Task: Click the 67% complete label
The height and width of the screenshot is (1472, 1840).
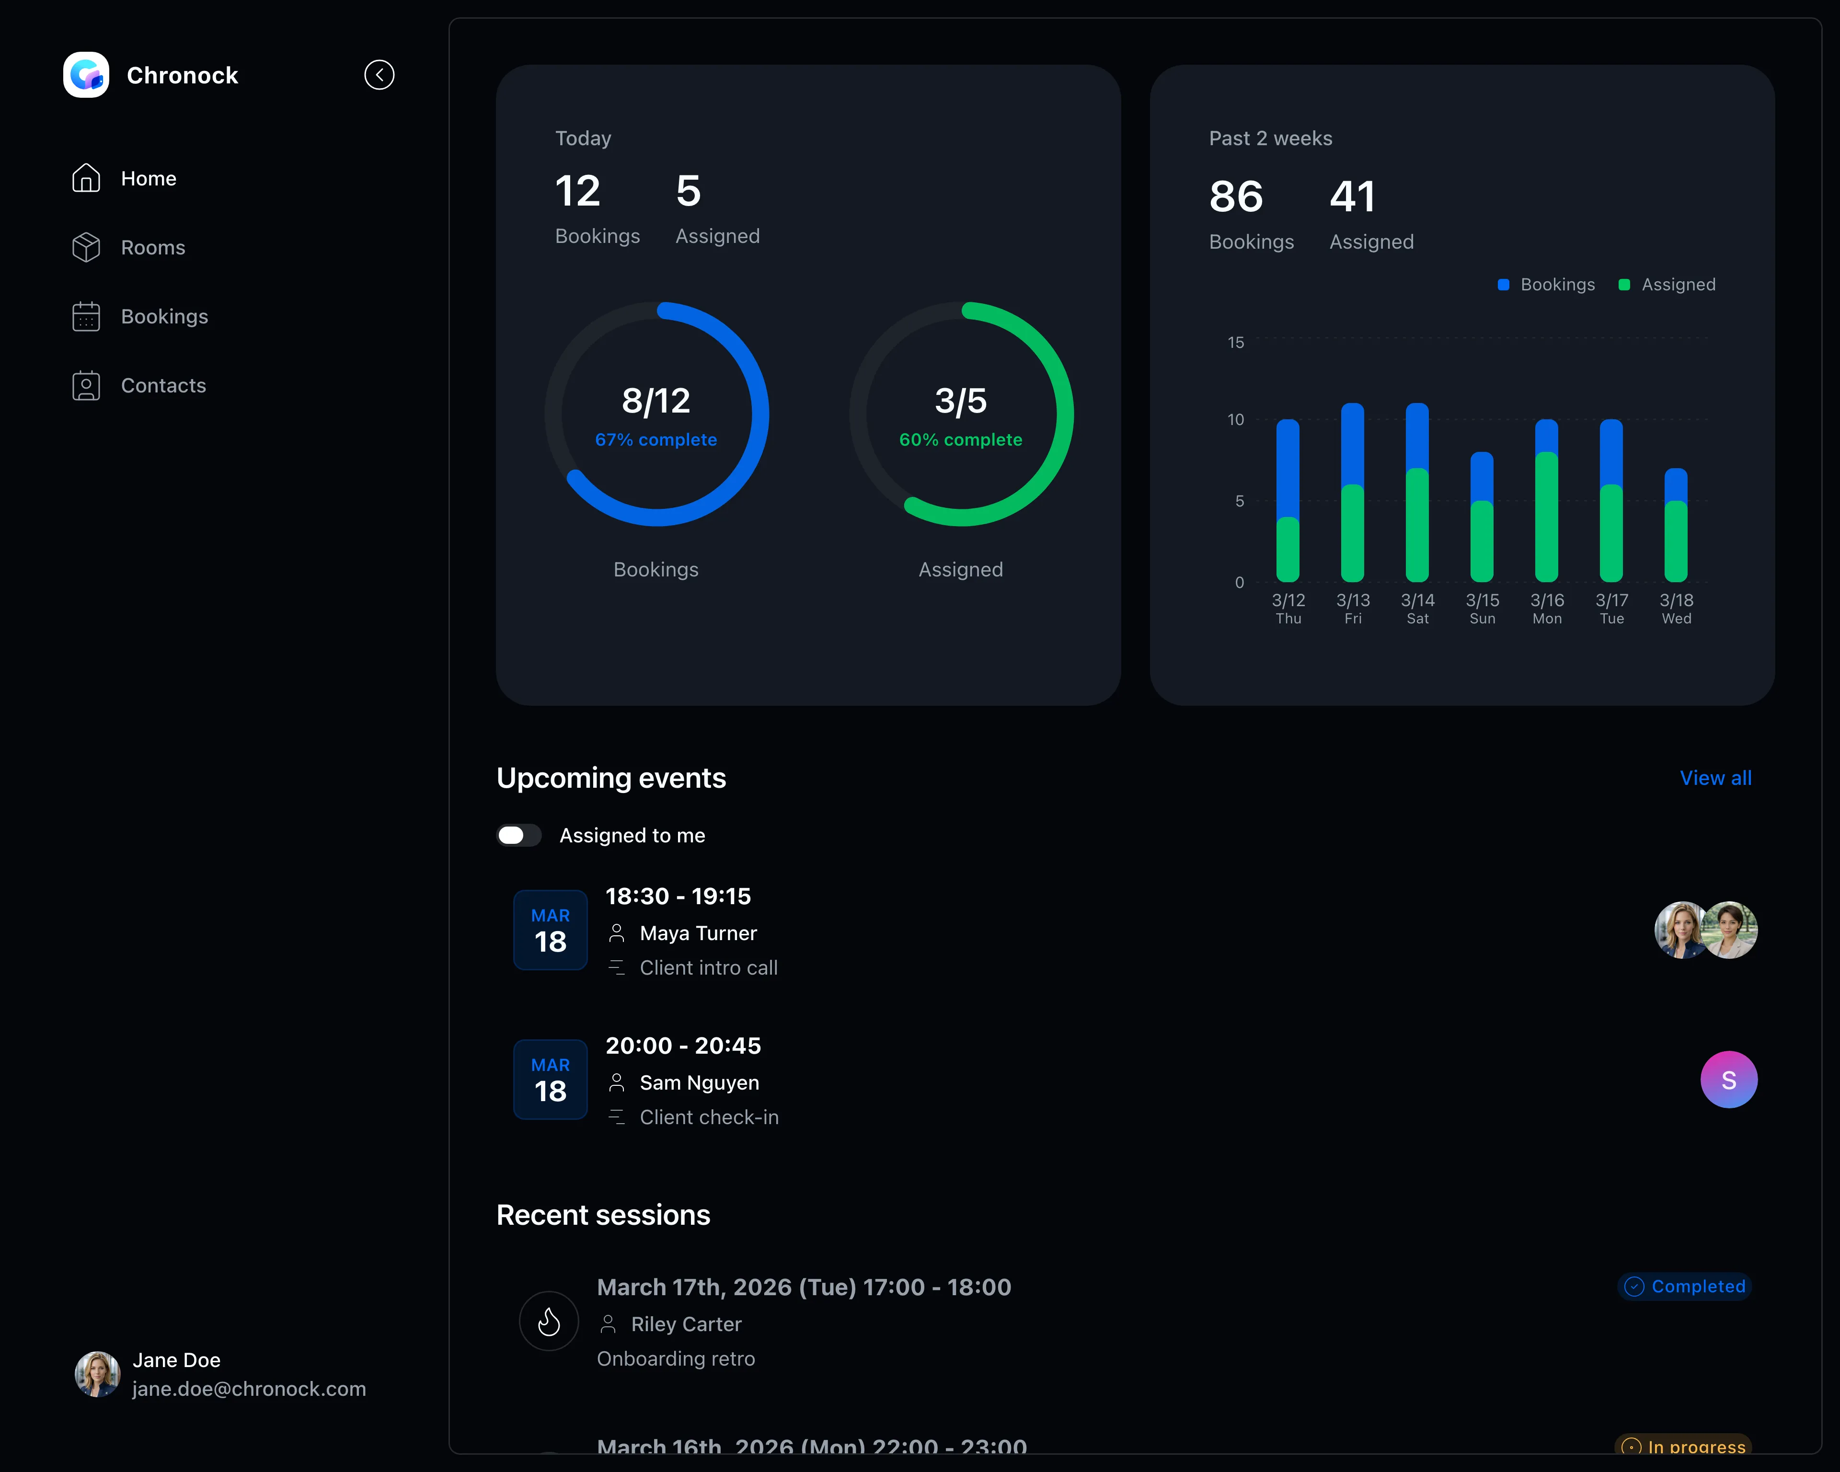Action: click(656, 439)
